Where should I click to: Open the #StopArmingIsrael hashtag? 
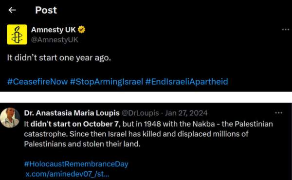[107, 82]
